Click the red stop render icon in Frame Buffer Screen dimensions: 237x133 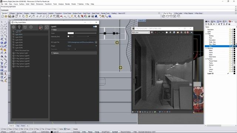(x=188, y=33)
